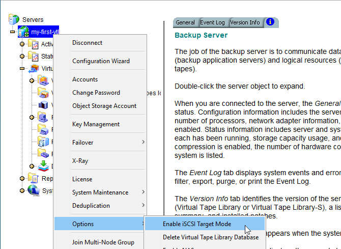341x249 pixels.
Task: Click the virtual tape drives folder icon
Action: click(43, 93)
